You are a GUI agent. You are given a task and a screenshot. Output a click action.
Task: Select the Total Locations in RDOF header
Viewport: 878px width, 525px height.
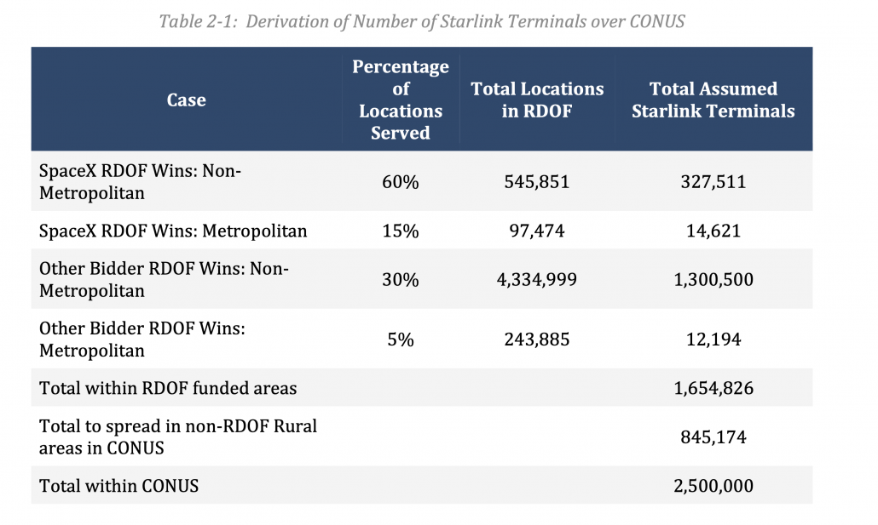click(x=537, y=100)
